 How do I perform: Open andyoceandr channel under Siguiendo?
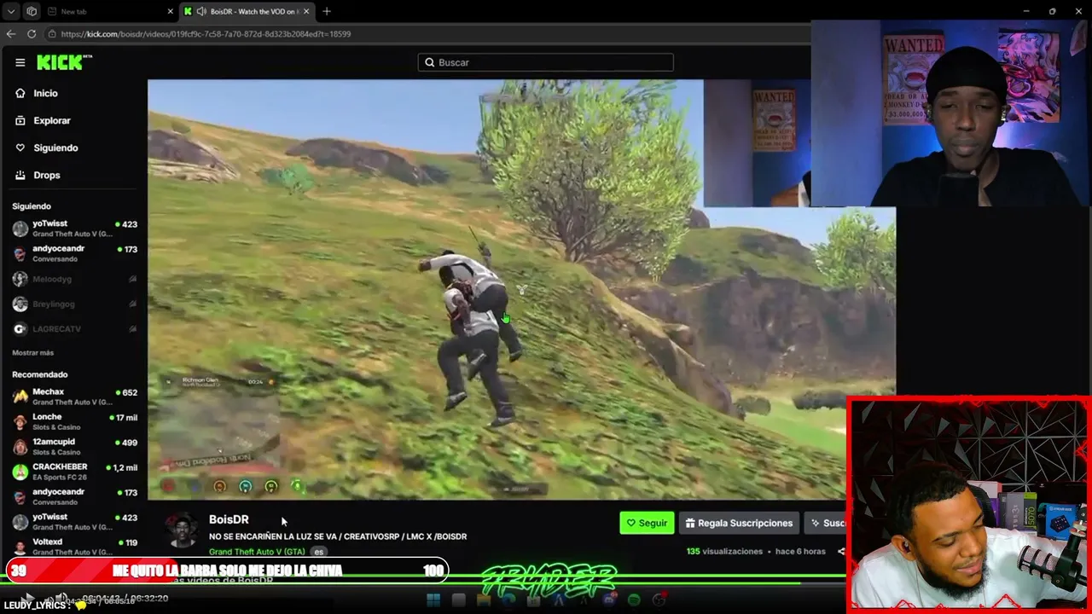tap(74, 253)
